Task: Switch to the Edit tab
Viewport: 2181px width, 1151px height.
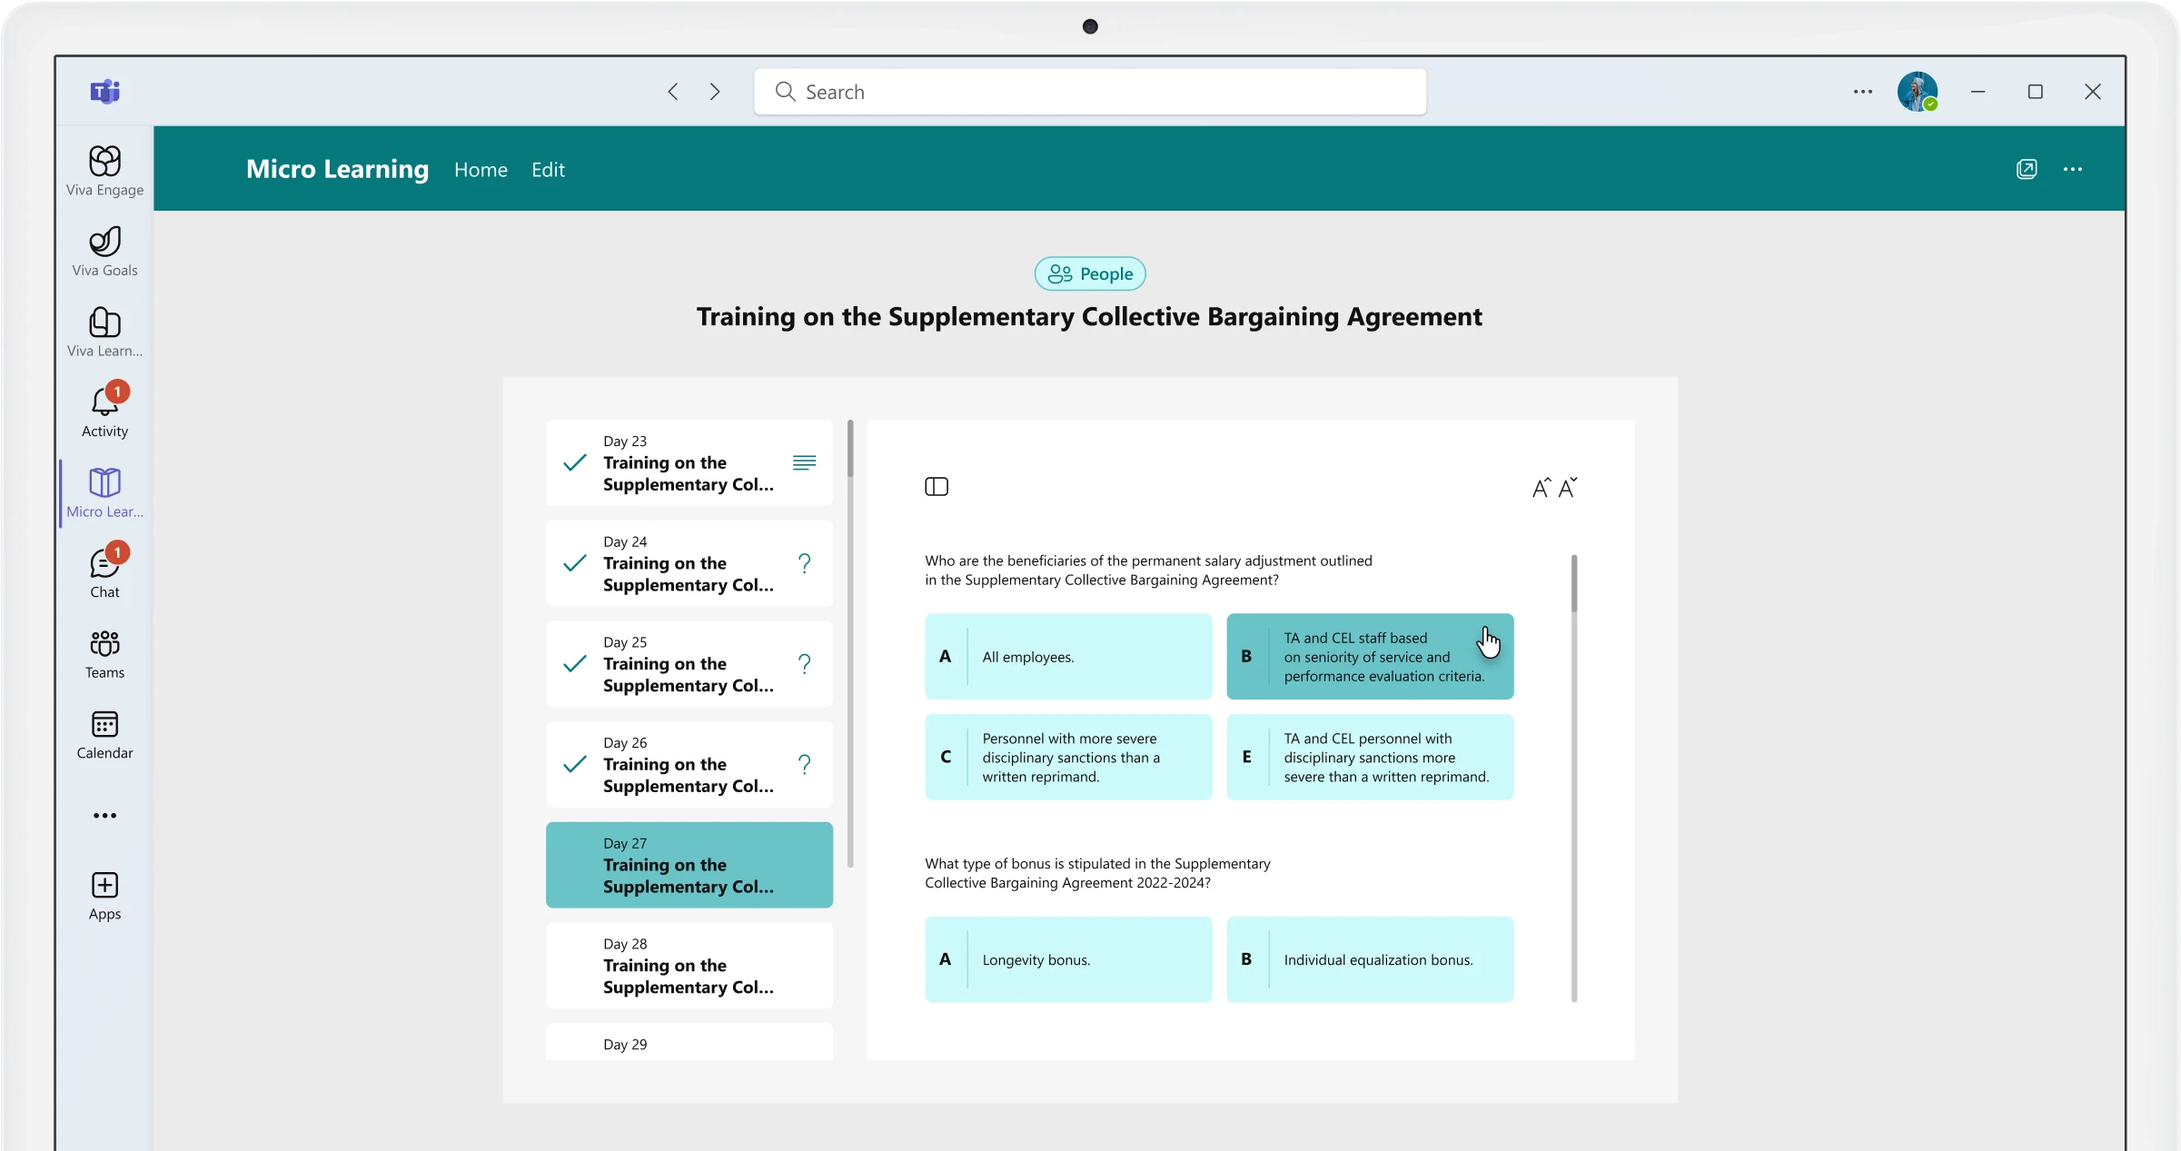Action: point(548,170)
